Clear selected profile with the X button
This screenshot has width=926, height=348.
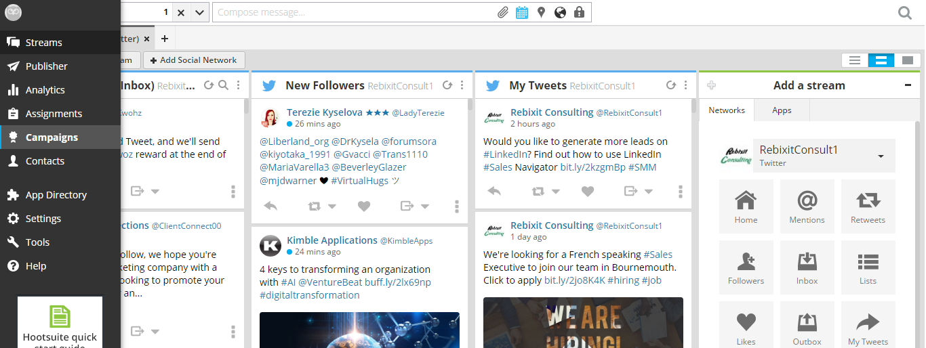point(180,12)
